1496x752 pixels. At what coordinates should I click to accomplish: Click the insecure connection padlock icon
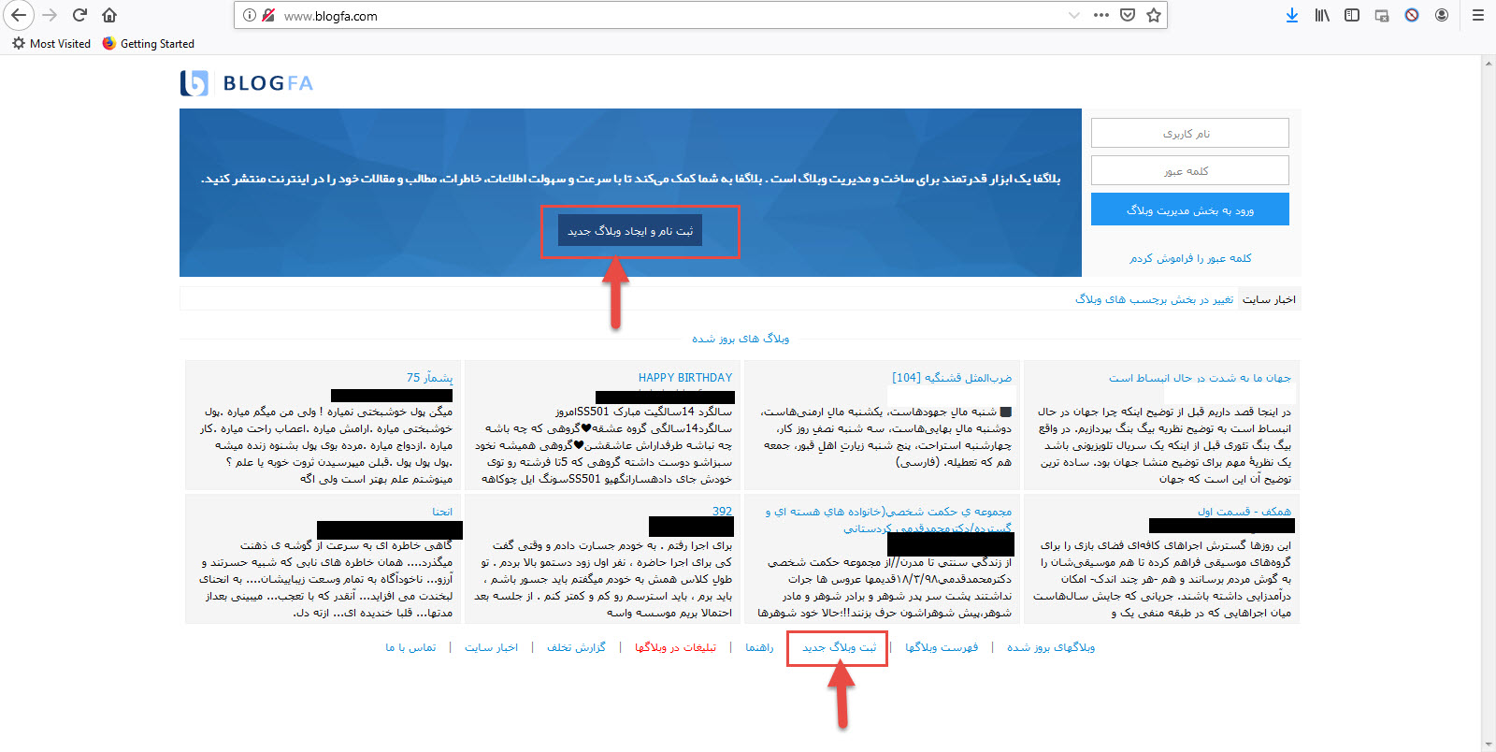tap(268, 15)
